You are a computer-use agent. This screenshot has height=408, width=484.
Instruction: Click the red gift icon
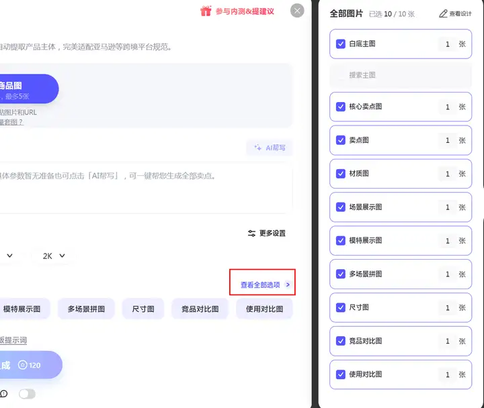pos(206,11)
